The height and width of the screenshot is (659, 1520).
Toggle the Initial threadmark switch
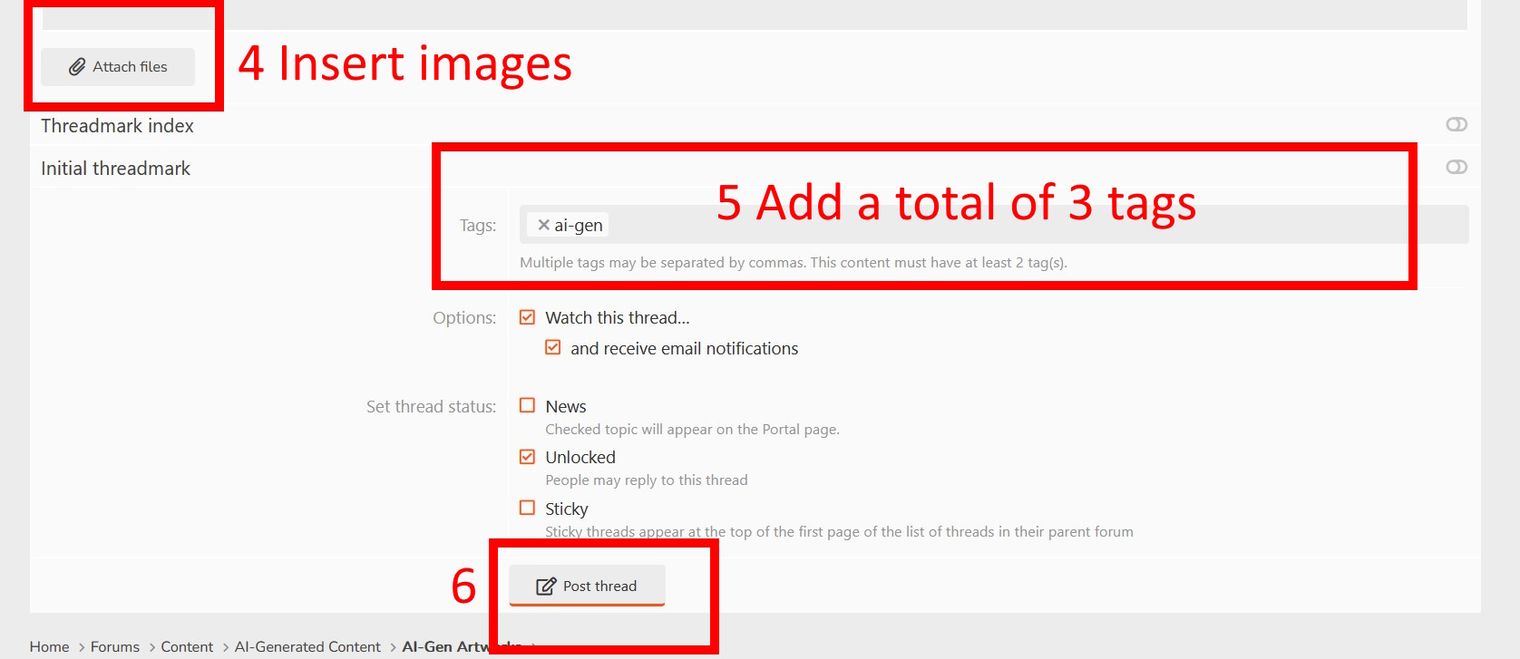tap(1457, 167)
